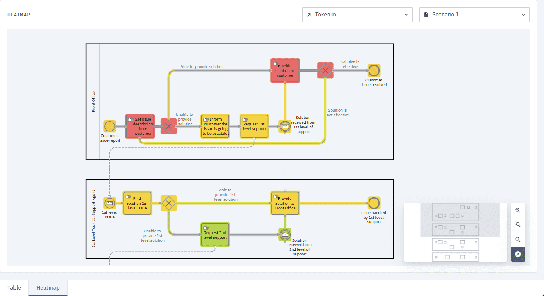544x296 pixels.
Task: Click the 1st level Issue message start event
Action: 109,203
